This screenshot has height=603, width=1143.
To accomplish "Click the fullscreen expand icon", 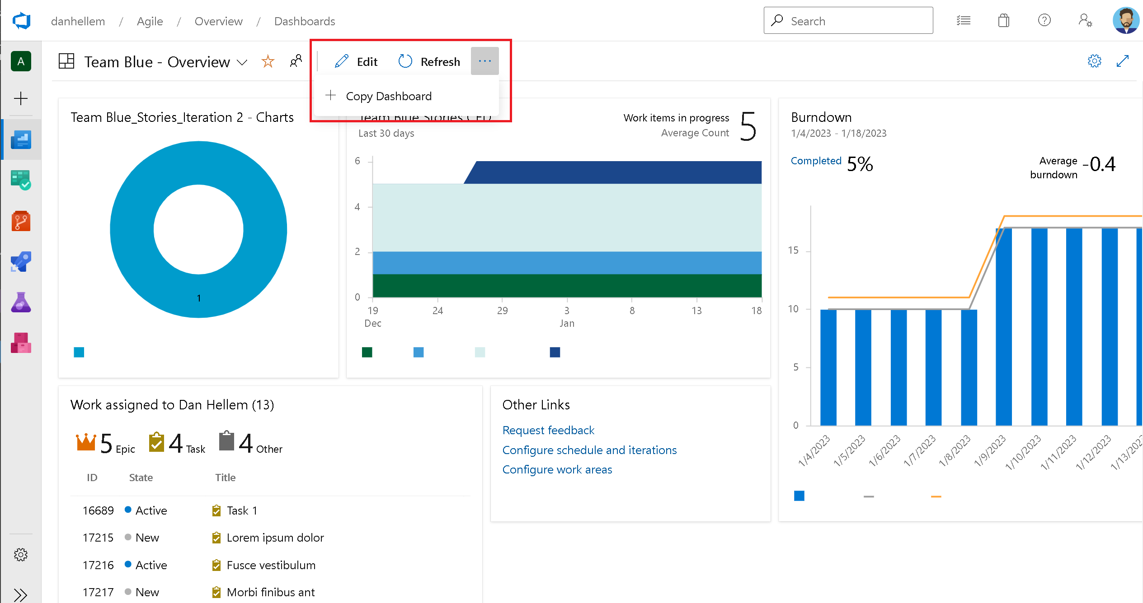I will [1123, 62].
